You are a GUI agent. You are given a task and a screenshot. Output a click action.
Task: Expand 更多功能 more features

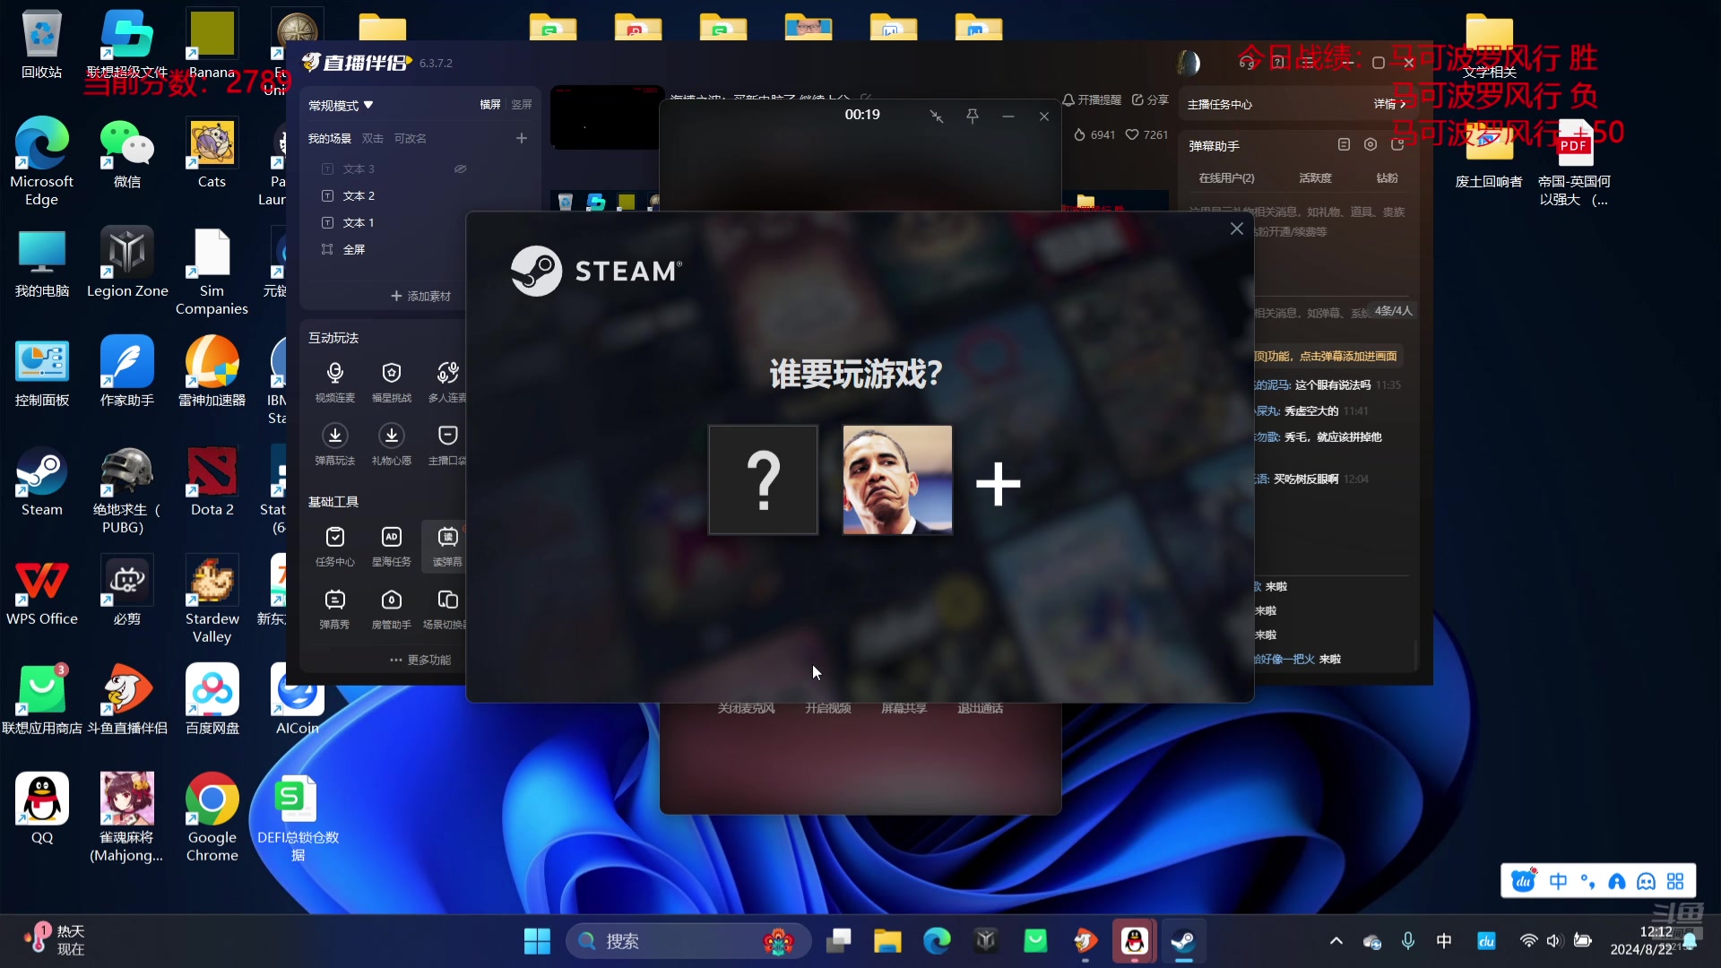click(x=420, y=660)
